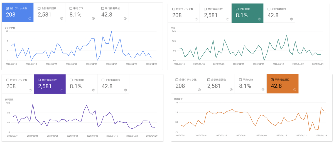Viewport: 334px width, 143px height.
Task: Open help icon on orange 平均掲載順位 card
Action: [294, 90]
